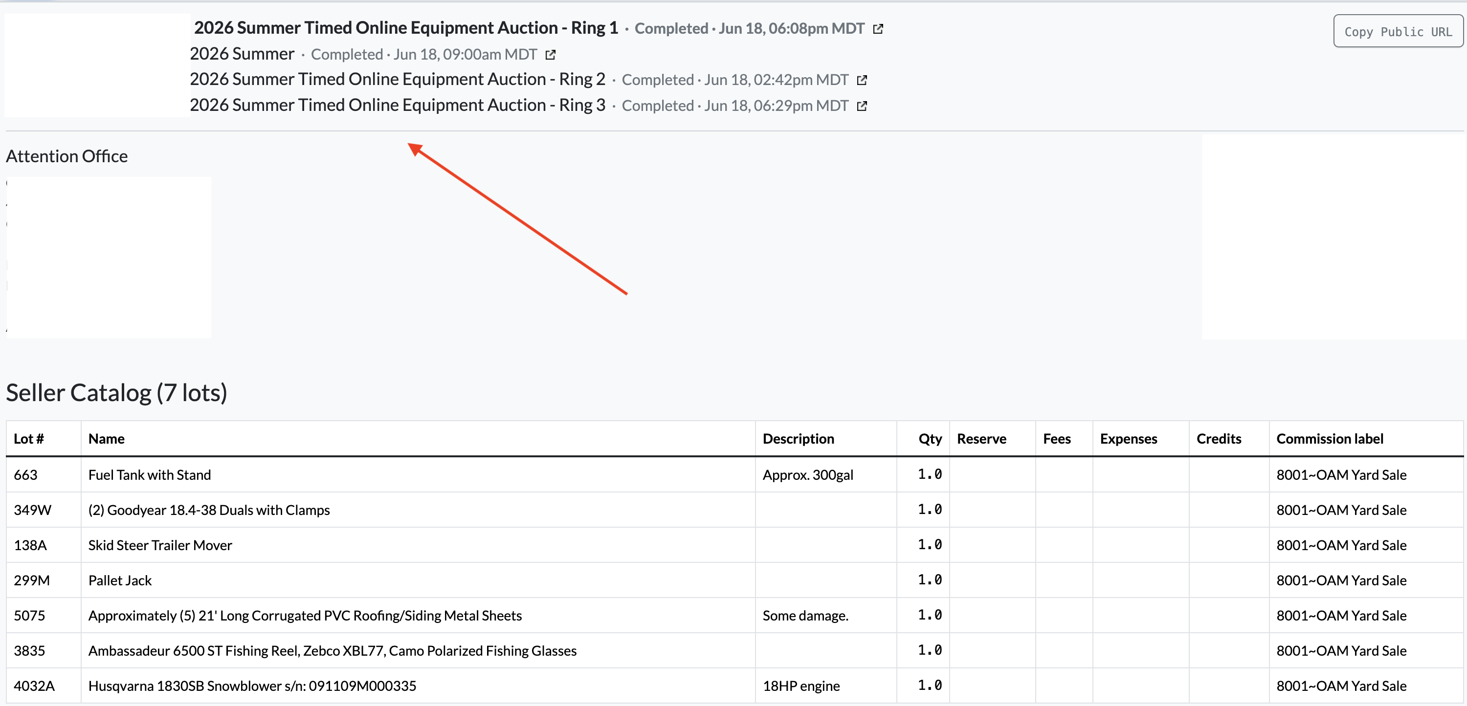Click commission label in Skid Steer row
1467x706 pixels.
[x=1341, y=546]
